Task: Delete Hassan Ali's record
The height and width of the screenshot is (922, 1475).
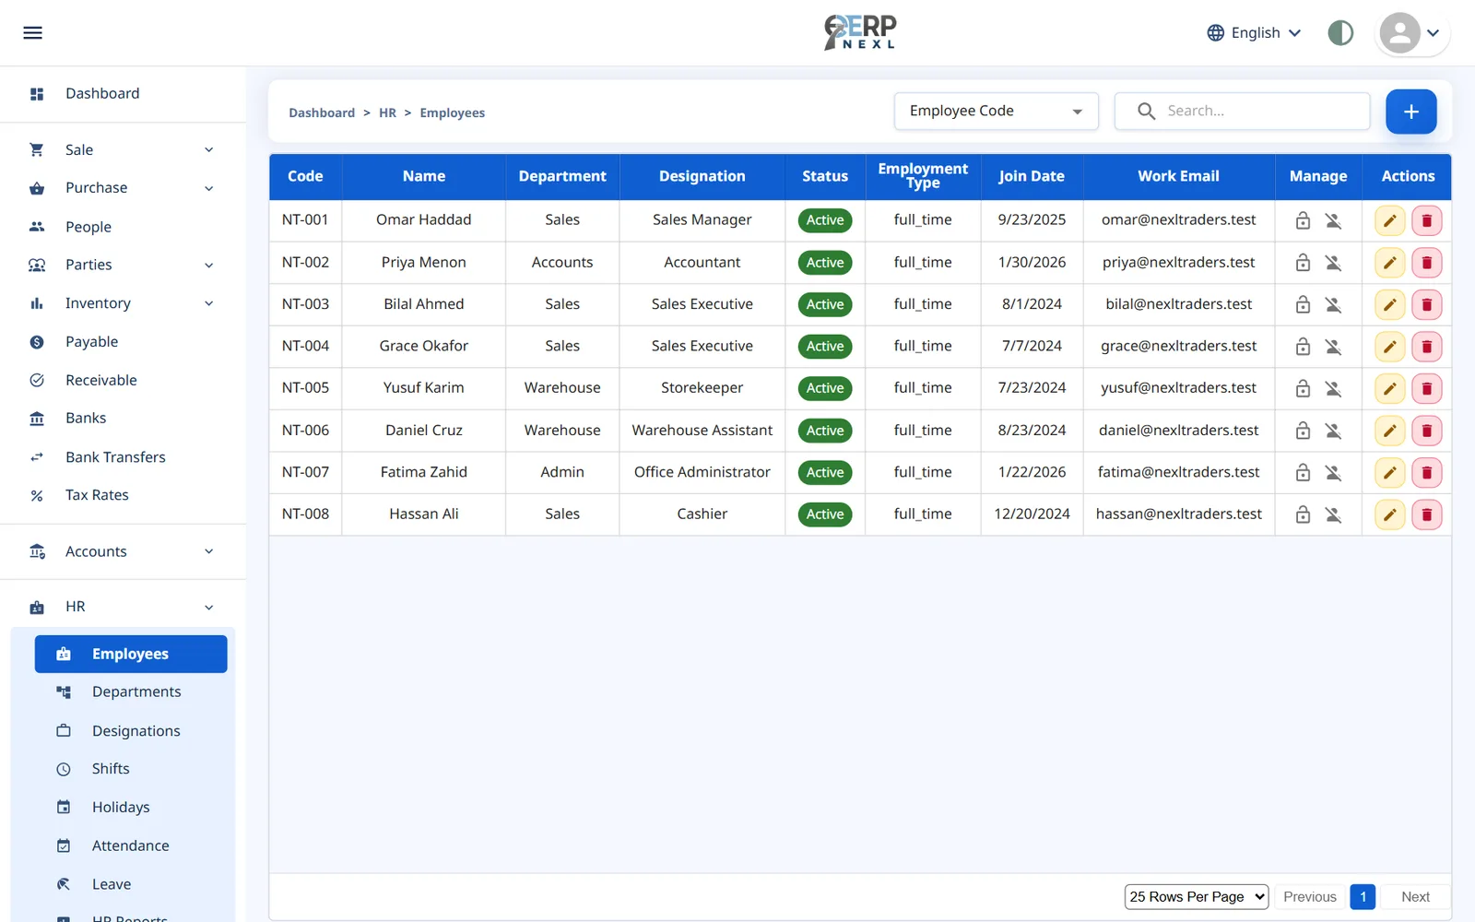Action: (1426, 514)
